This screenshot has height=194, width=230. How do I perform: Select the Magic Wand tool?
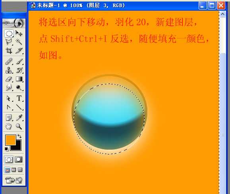click(19, 42)
